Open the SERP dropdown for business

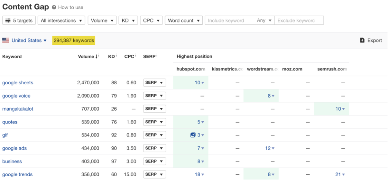point(154,161)
